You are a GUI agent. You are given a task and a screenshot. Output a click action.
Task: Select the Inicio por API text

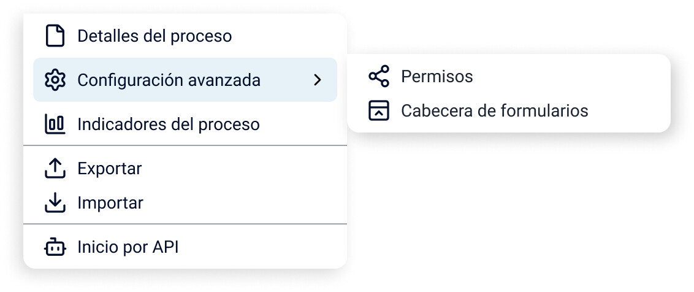[128, 247]
